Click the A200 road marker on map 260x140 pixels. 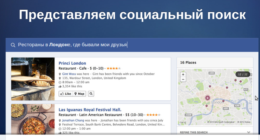(x=237, y=106)
